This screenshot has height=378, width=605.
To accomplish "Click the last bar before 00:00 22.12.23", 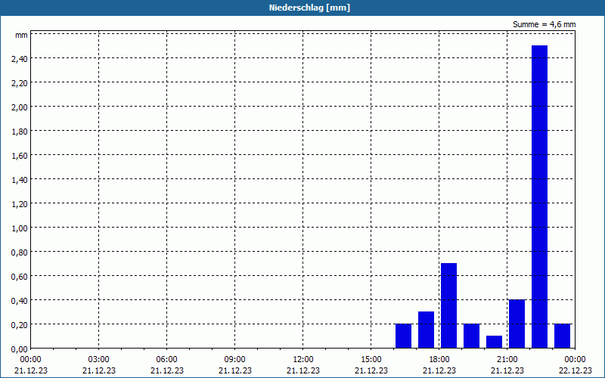I will point(562,336).
